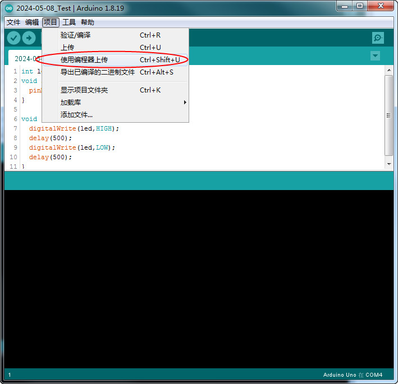Click the editor vertical scrollbar thumb
The image size is (398, 384).
(x=389, y=115)
